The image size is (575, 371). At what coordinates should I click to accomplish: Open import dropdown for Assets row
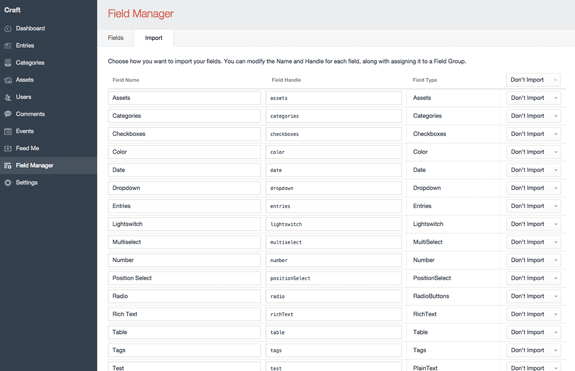[533, 98]
